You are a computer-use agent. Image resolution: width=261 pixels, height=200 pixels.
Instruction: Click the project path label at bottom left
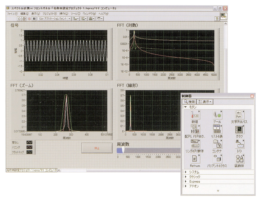32,170
